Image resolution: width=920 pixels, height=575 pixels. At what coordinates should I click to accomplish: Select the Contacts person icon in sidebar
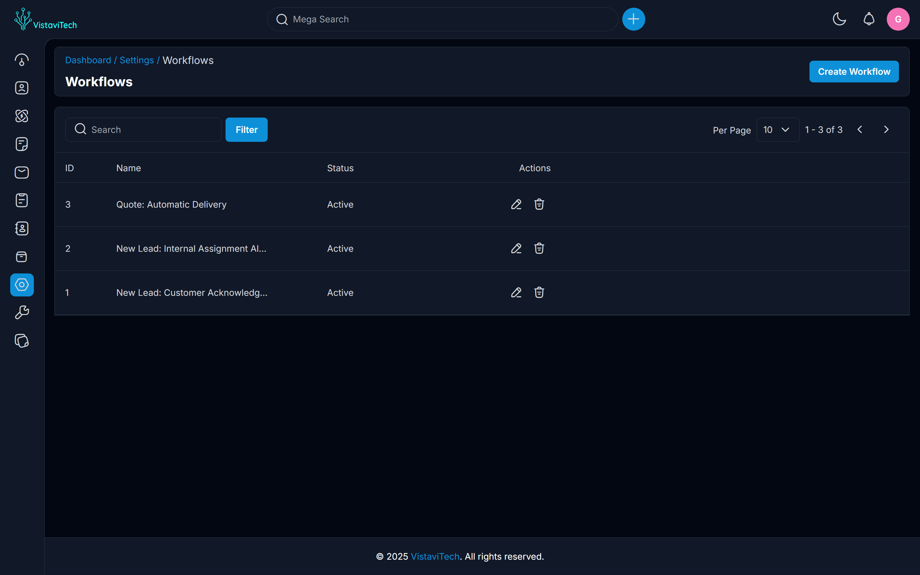[22, 88]
